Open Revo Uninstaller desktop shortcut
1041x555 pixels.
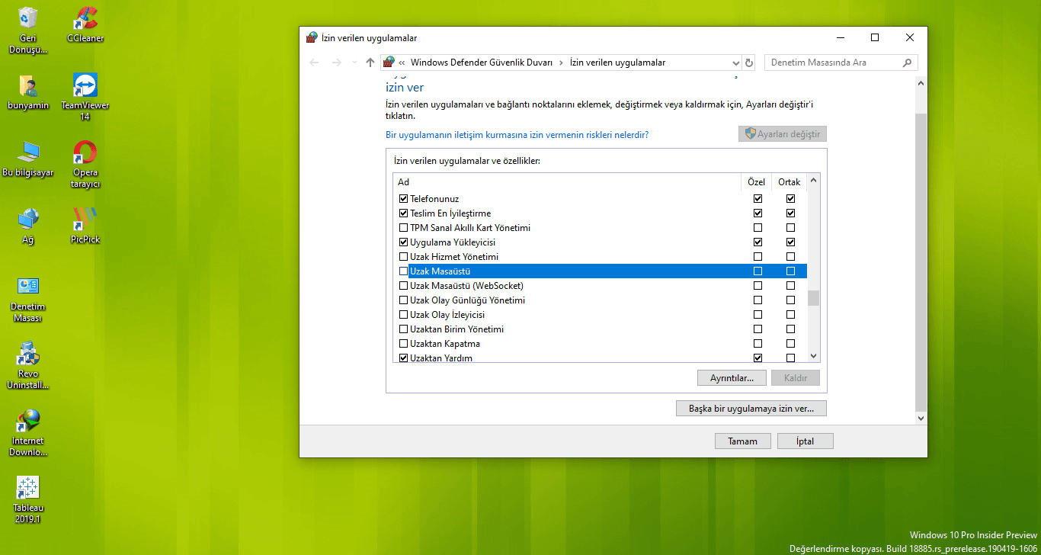click(x=28, y=365)
